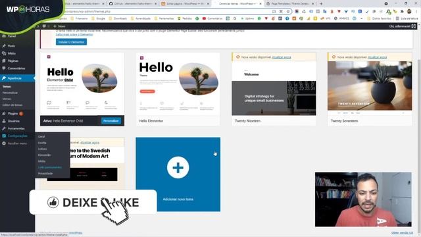The image size is (421, 237).
Task: Click the Obter versão link in footer
Action: point(402,232)
